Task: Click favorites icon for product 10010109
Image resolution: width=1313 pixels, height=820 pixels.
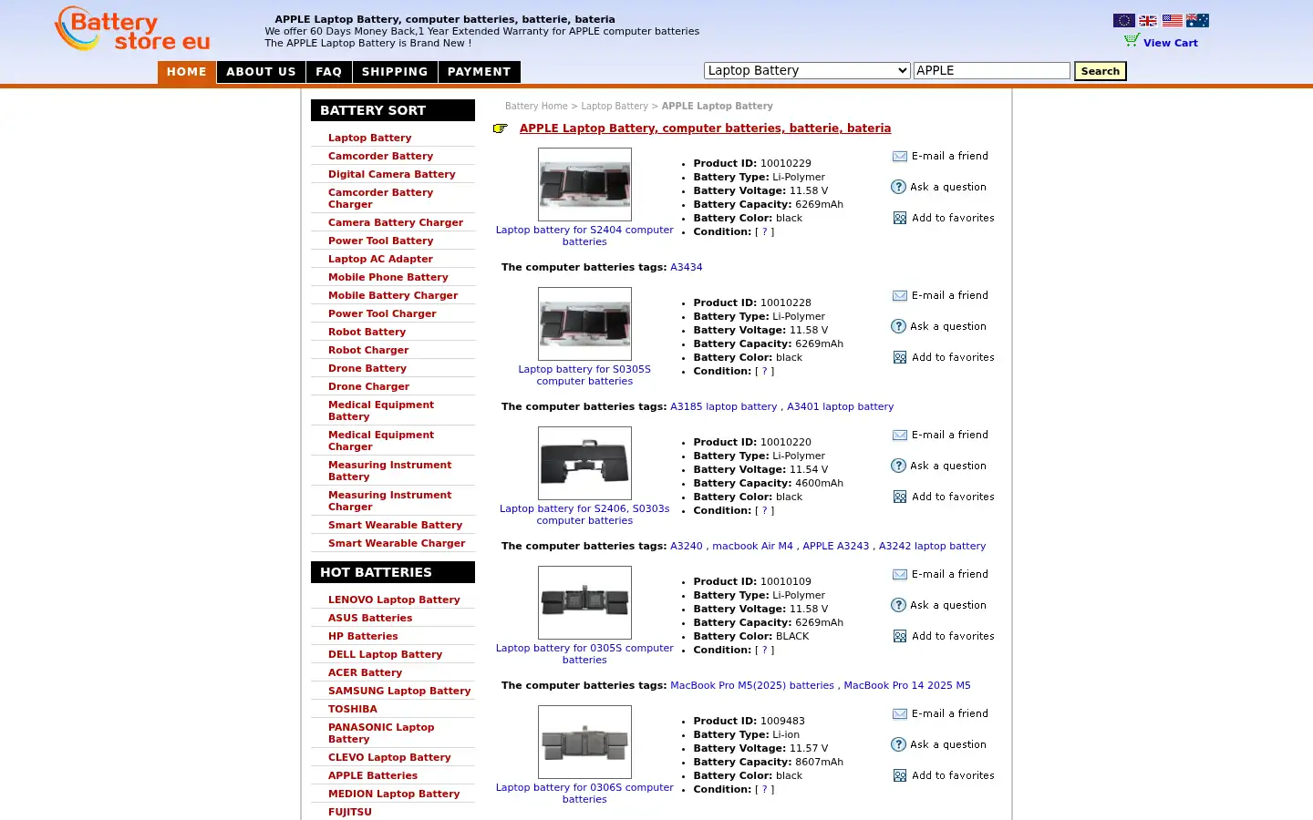Action: point(900,637)
